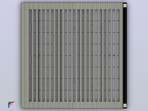Click the red X axis arrow of the triad

[x=12, y=102]
